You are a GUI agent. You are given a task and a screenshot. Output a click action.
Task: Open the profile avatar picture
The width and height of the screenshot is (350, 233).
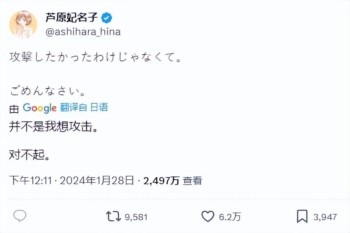(x=23, y=24)
